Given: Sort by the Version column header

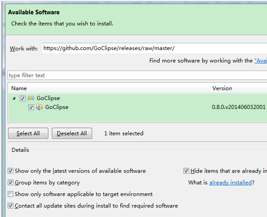Looking at the screenshot, I should click(238, 88).
